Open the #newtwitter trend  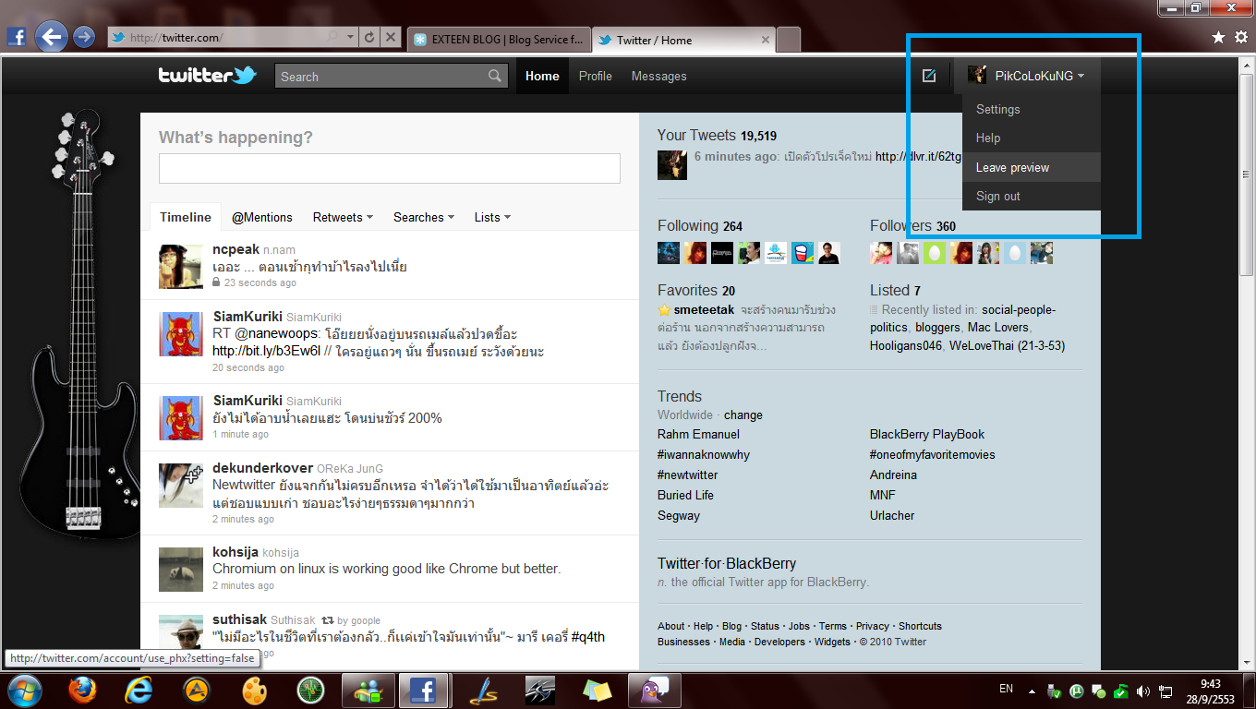(x=688, y=475)
